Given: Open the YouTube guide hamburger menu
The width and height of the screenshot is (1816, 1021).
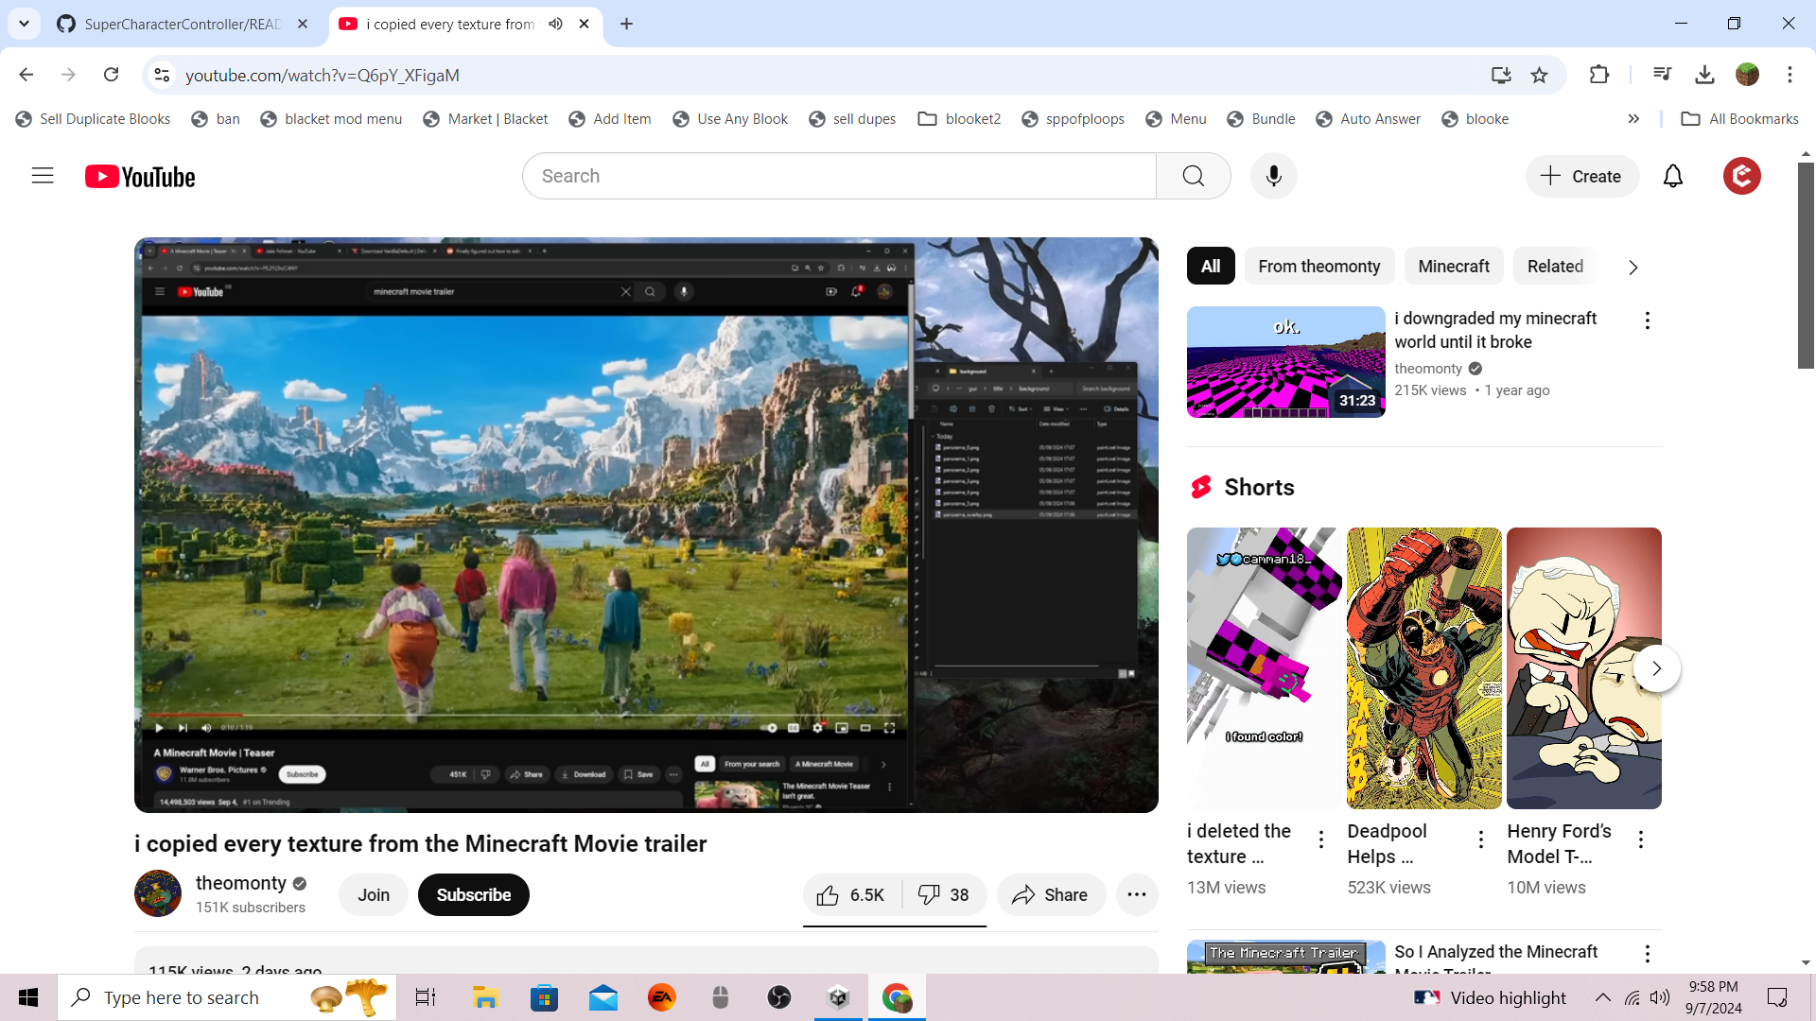Looking at the screenshot, I should point(43,176).
